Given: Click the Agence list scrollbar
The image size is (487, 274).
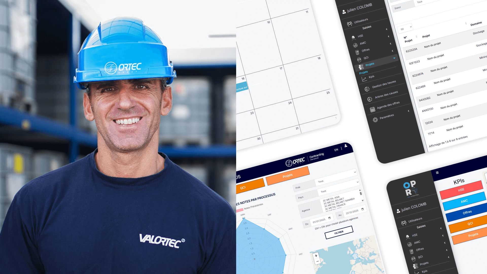Looking at the screenshot, I should [x=361, y=194].
